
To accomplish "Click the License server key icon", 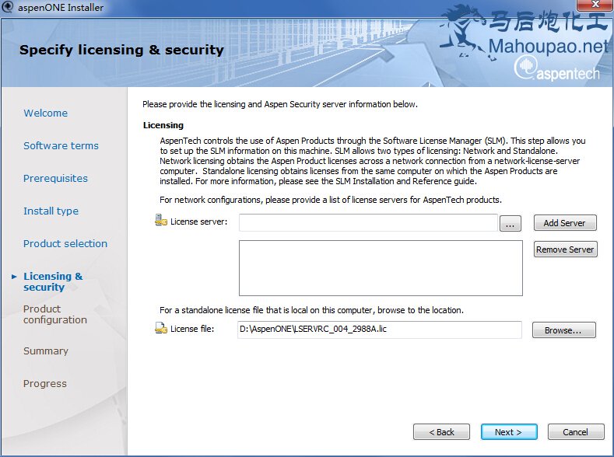I will 161,220.
